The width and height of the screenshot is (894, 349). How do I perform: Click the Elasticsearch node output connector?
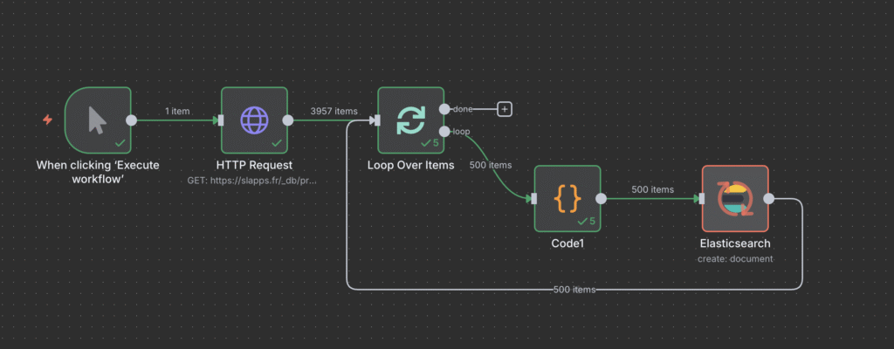pos(768,199)
